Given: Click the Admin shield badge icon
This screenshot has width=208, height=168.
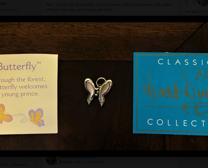Looking at the screenshot, I should point(61,162).
